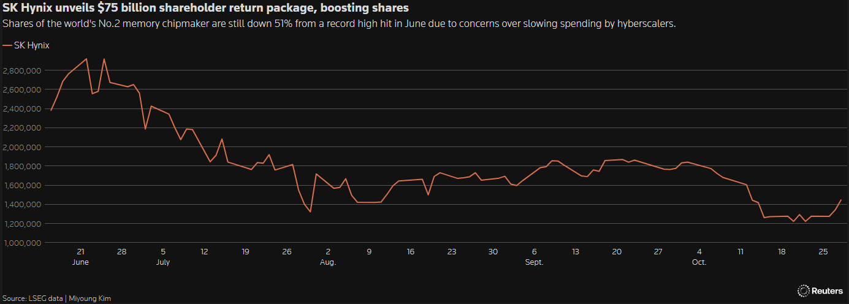Click the June month label
The height and width of the screenshot is (304, 849).
pyautogui.click(x=80, y=262)
